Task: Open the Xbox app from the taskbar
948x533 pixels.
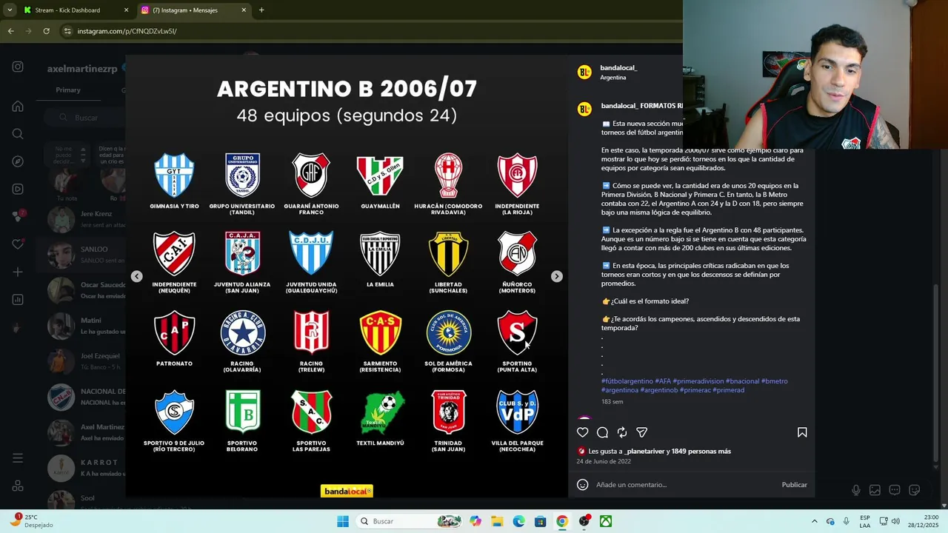Action: (606, 521)
